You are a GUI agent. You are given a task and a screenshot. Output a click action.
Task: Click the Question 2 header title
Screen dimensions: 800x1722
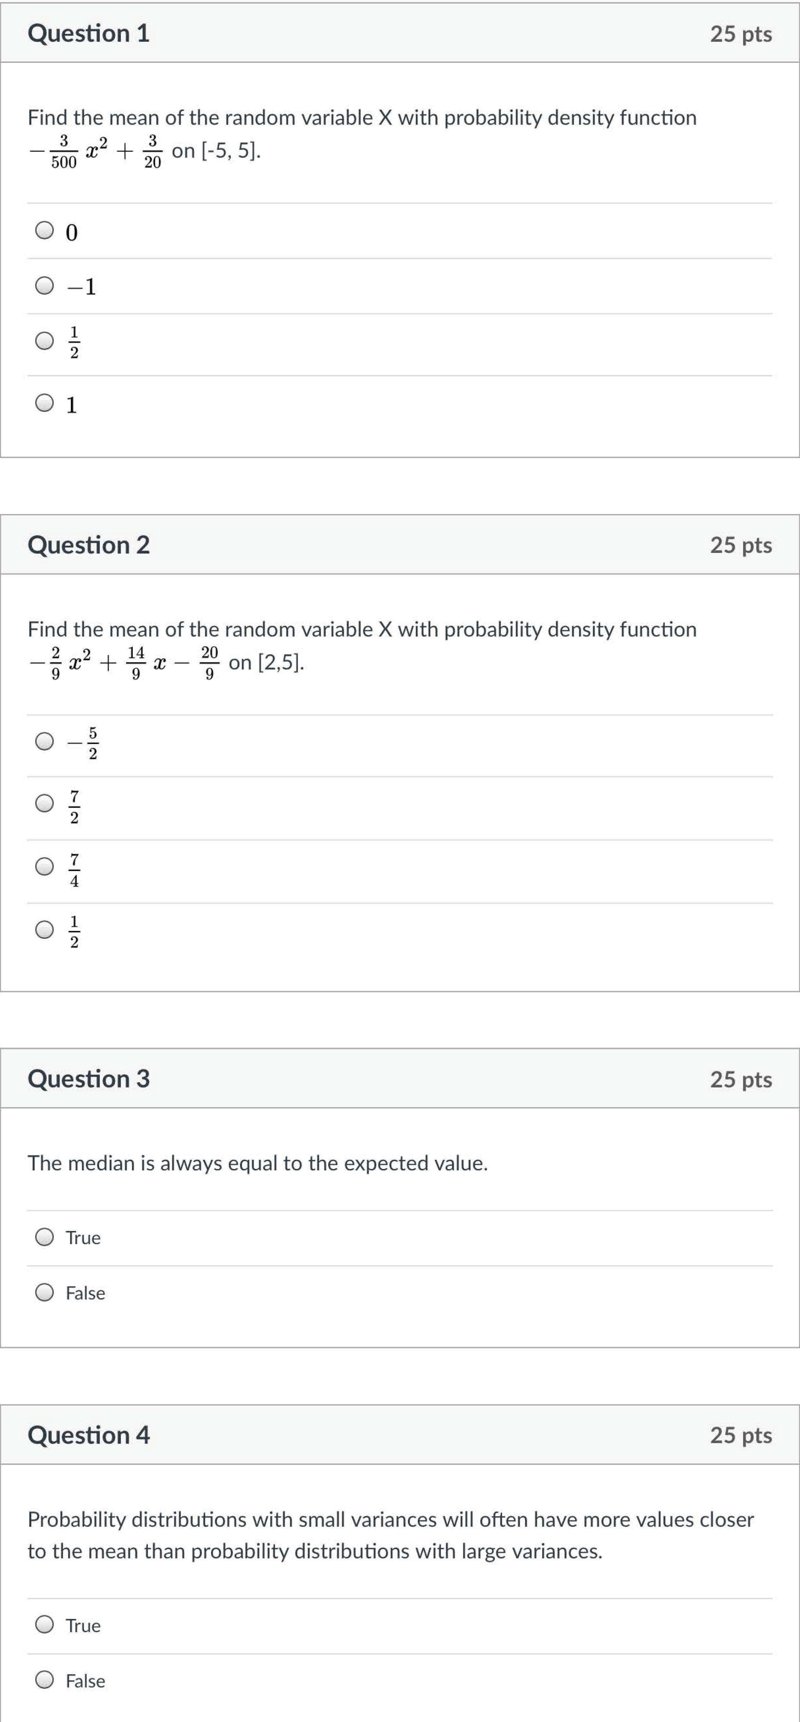point(88,545)
